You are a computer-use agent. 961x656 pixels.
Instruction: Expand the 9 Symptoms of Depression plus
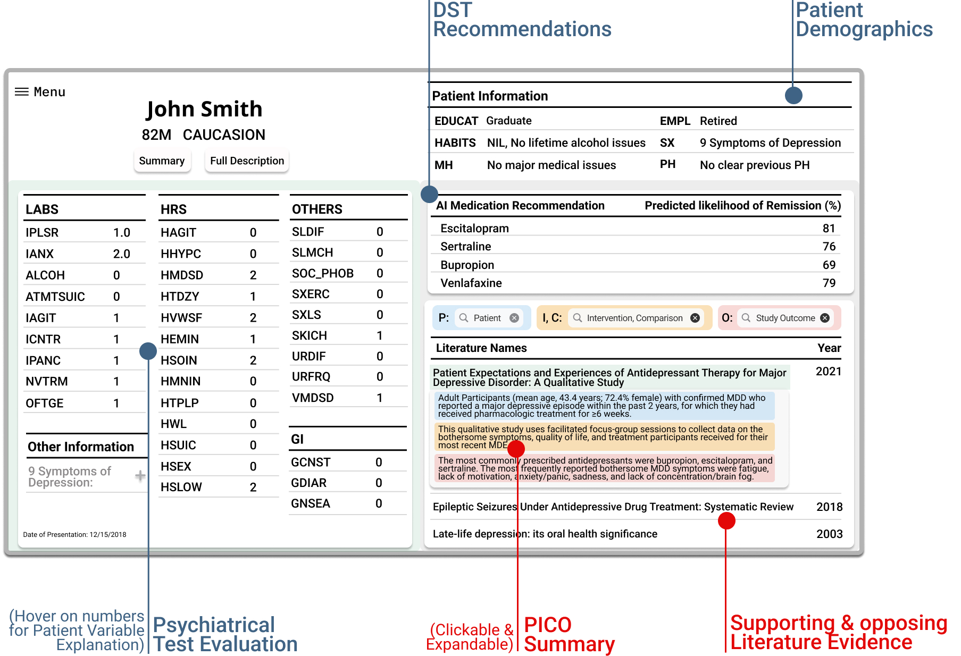tap(140, 476)
